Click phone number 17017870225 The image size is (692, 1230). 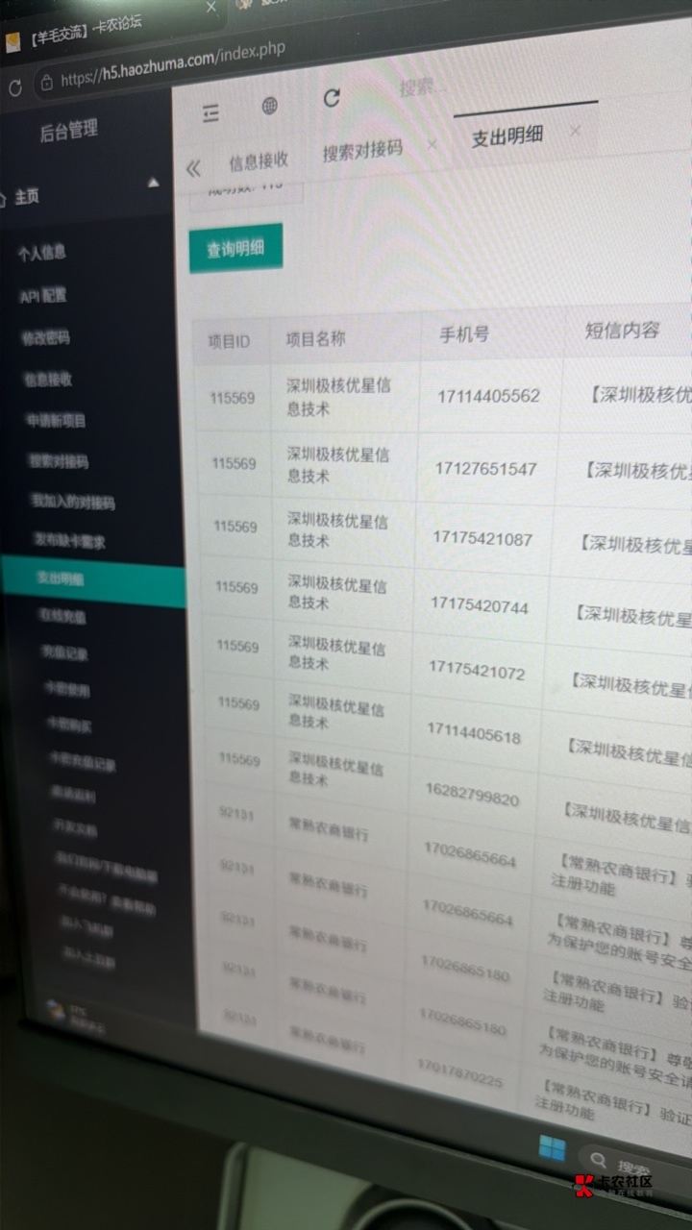pos(459,1073)
